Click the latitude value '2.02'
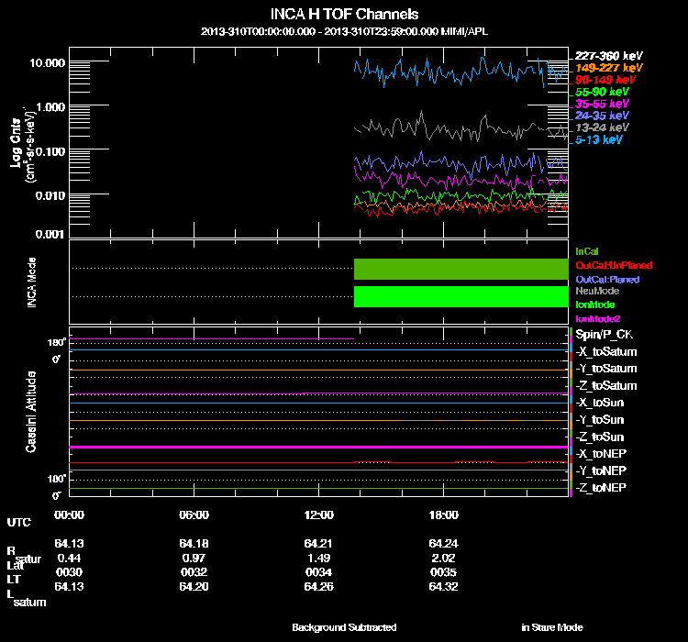 tap(444, 559)
